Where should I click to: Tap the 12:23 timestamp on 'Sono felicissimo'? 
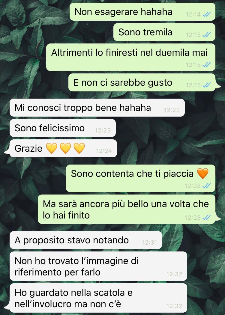pos(103,130)
